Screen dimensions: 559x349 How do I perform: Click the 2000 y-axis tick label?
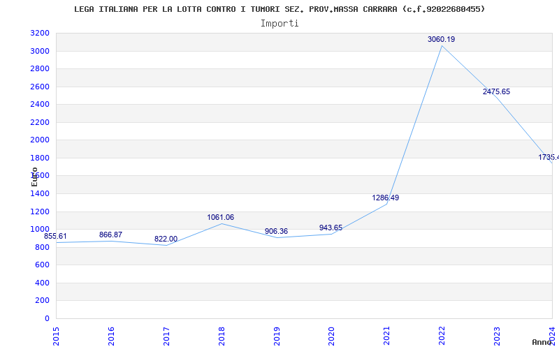[x=40, y=140]
